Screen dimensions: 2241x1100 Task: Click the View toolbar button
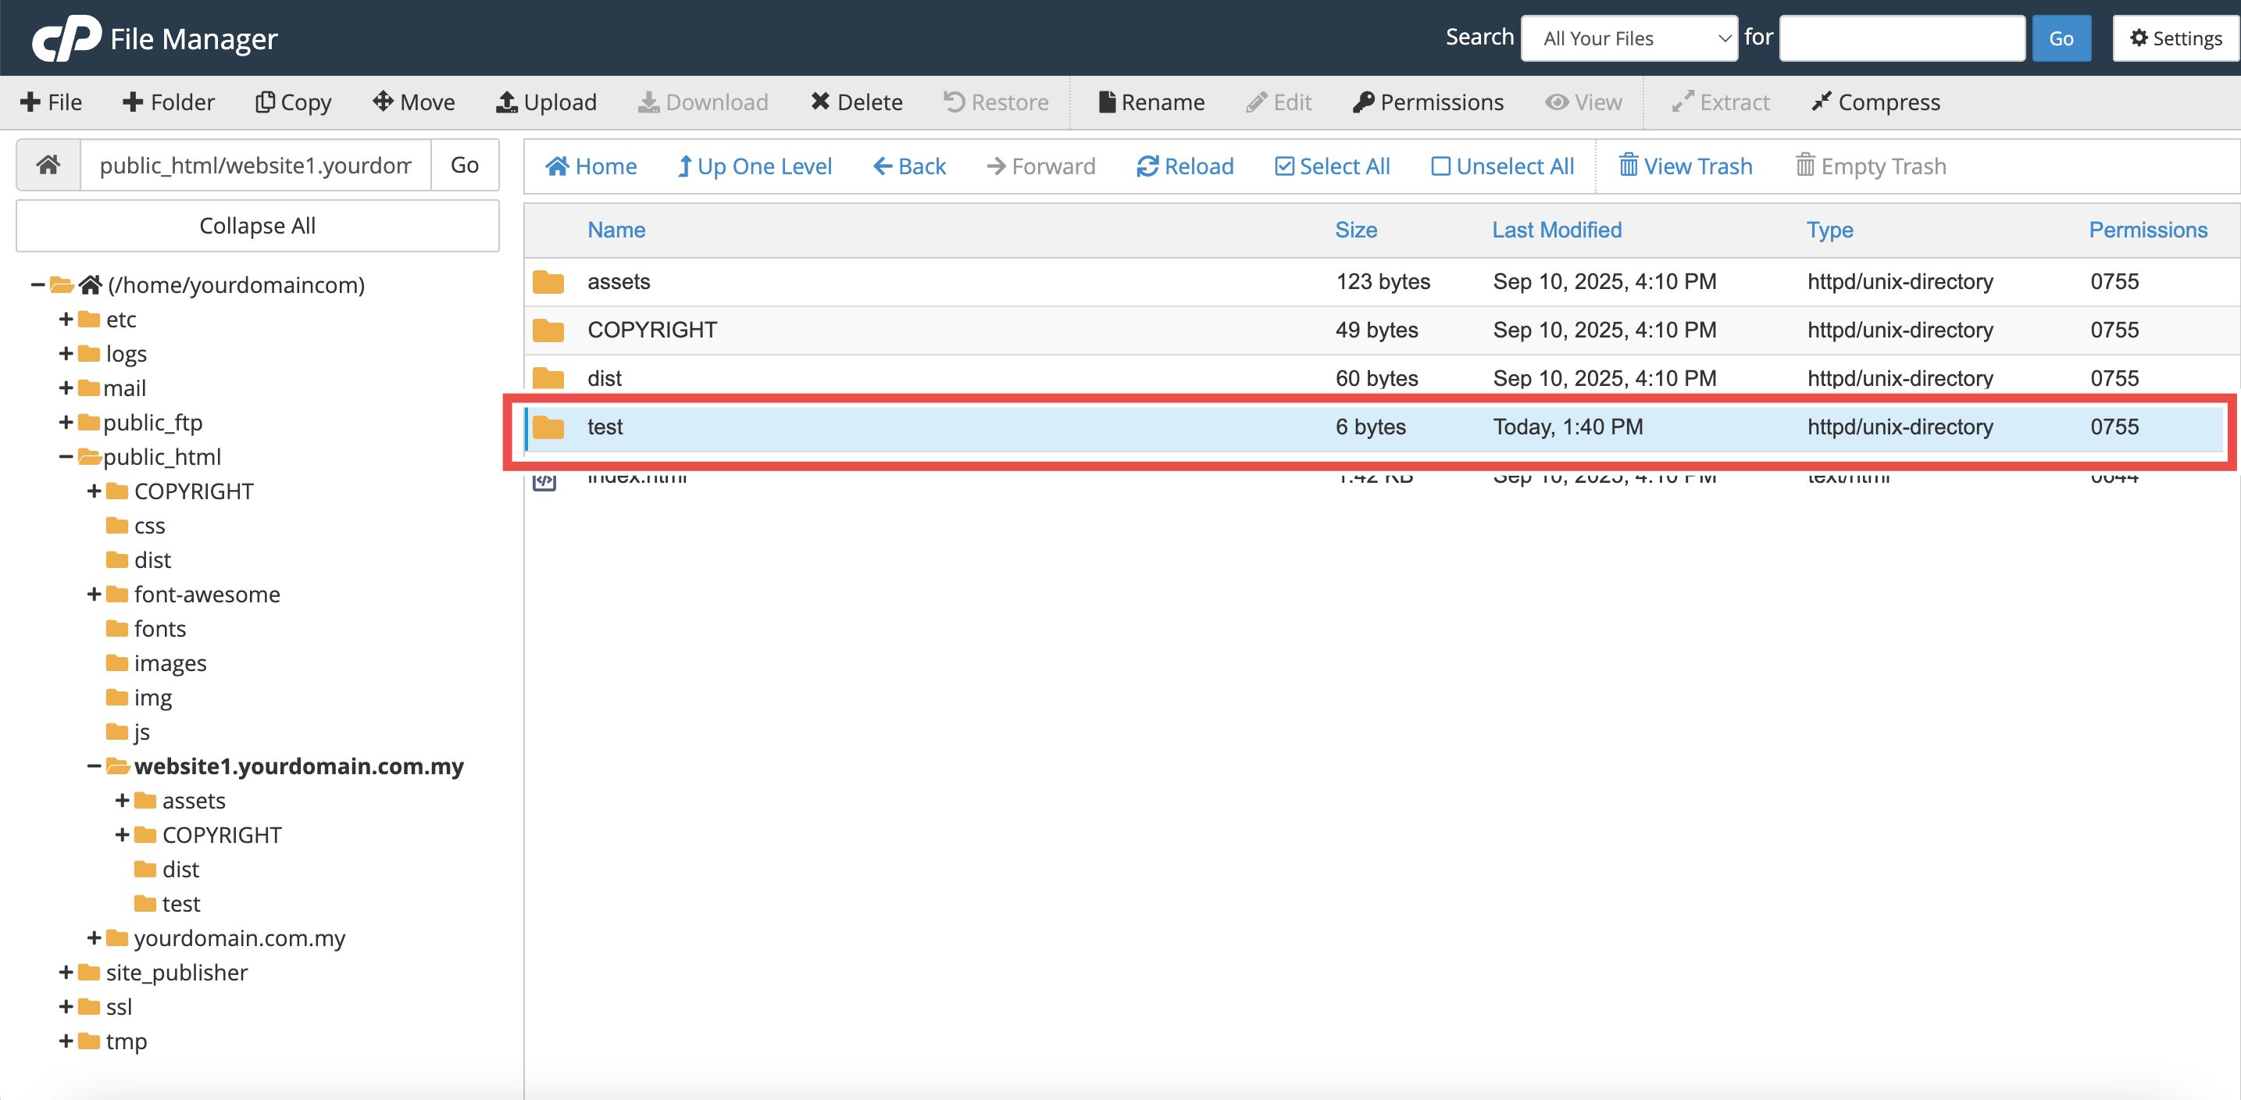pyautogui.click(x=1583, y=102)
